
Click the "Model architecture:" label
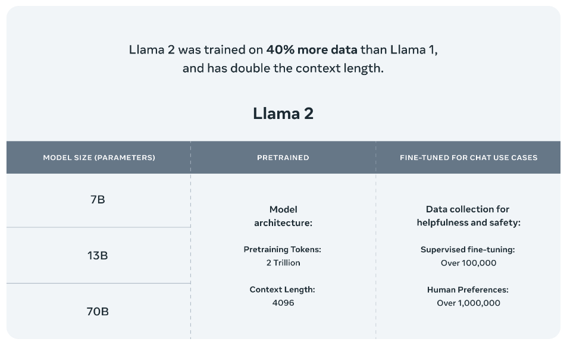tap(283, 217)
